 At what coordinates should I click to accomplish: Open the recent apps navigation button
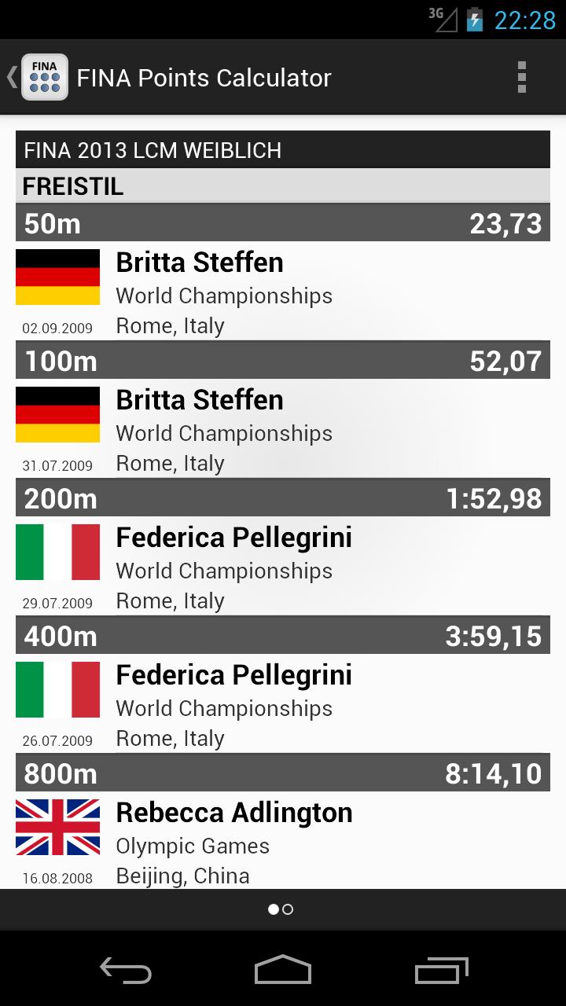pos(441,970)
